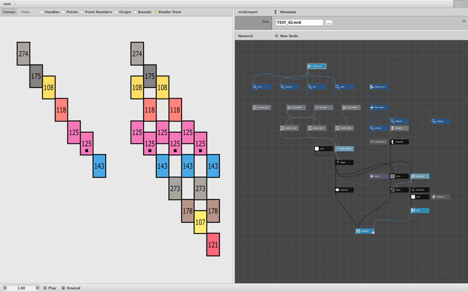Select the total_width node

click(x=296, y=107)
